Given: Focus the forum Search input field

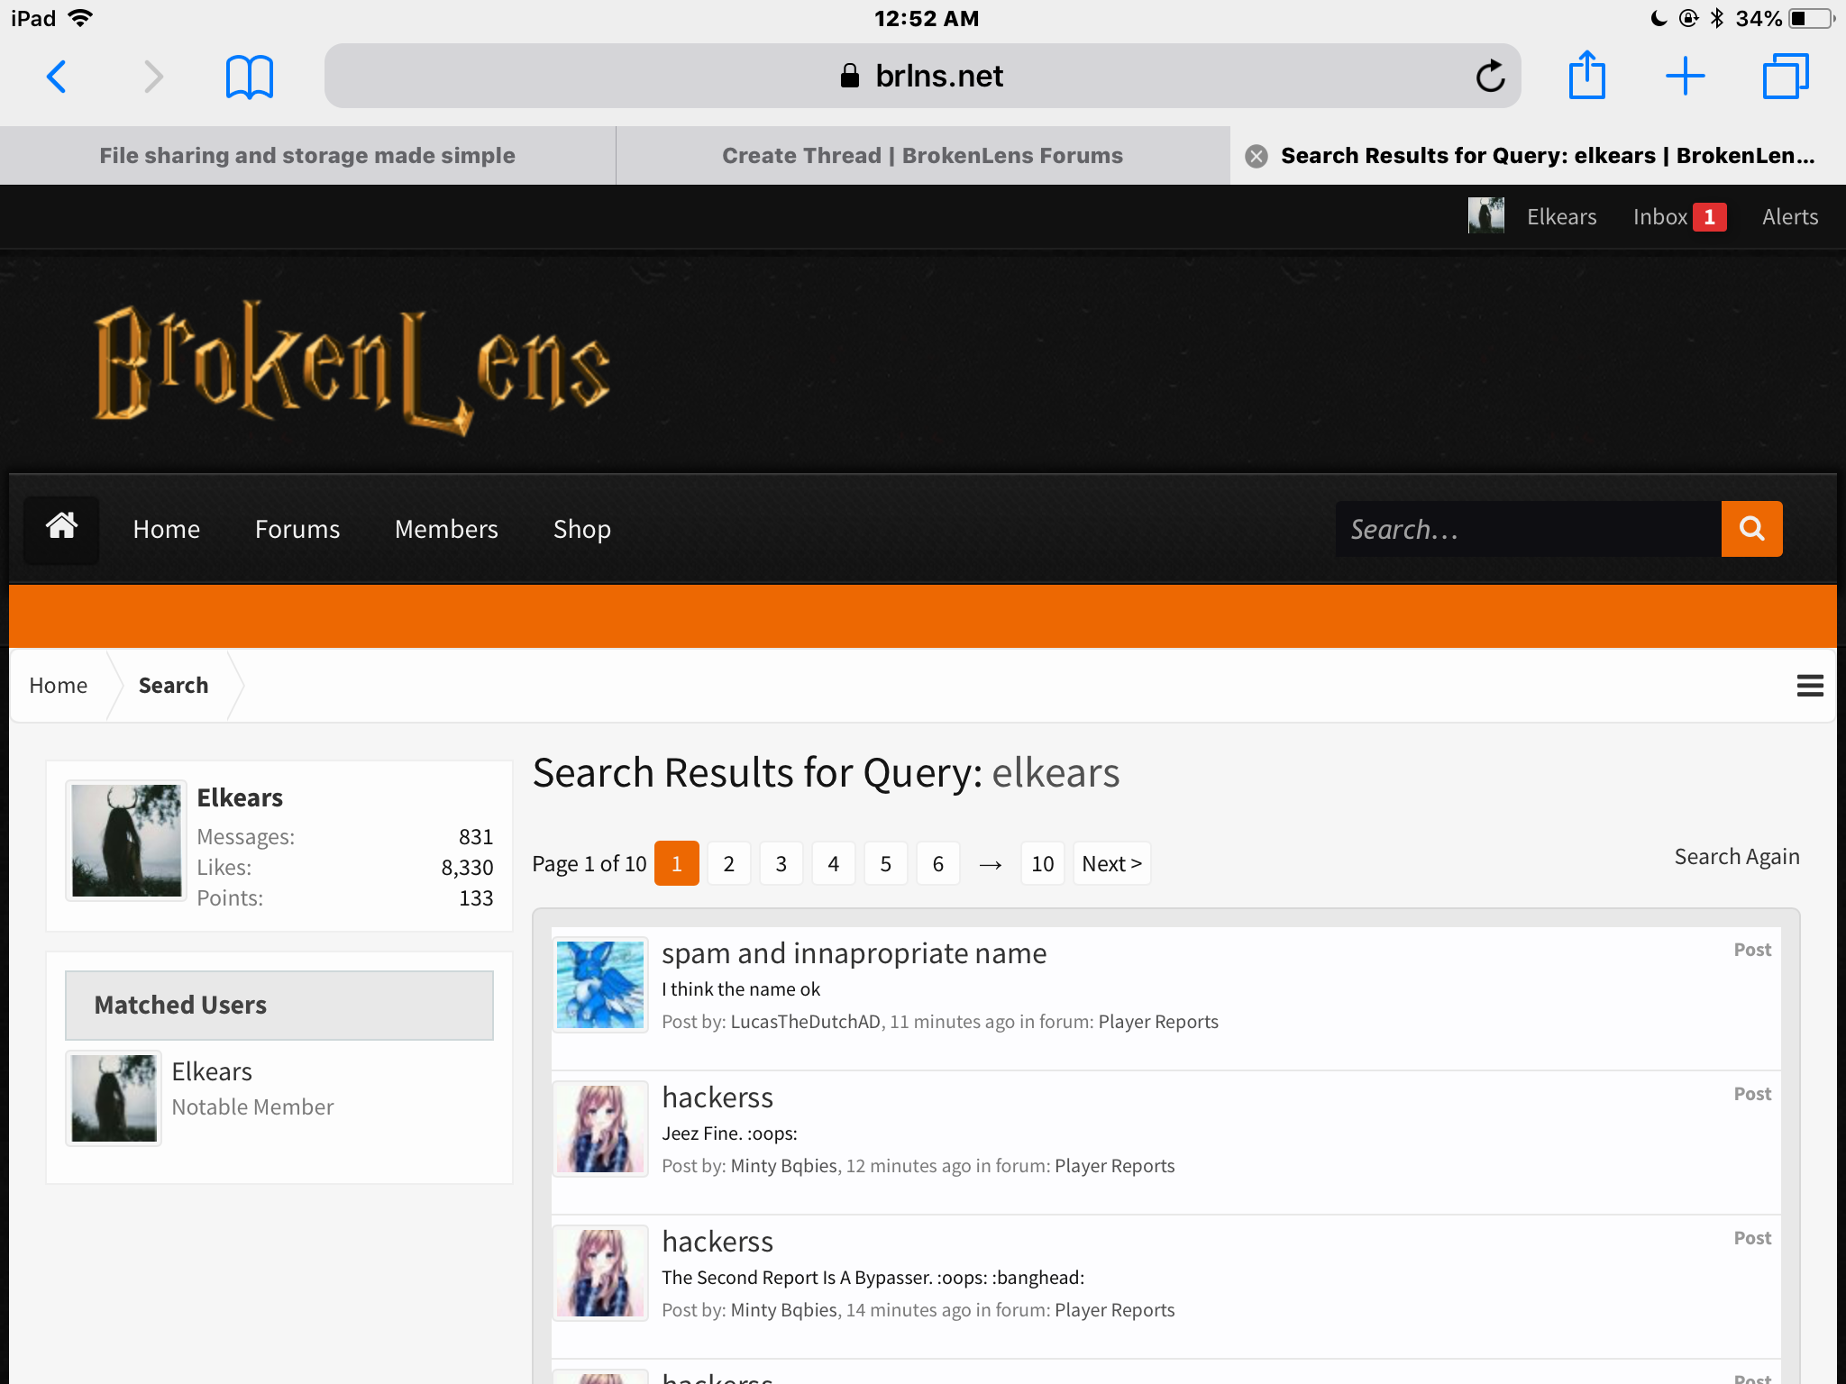Looking at the screenshot, I should coord(1528,529).
